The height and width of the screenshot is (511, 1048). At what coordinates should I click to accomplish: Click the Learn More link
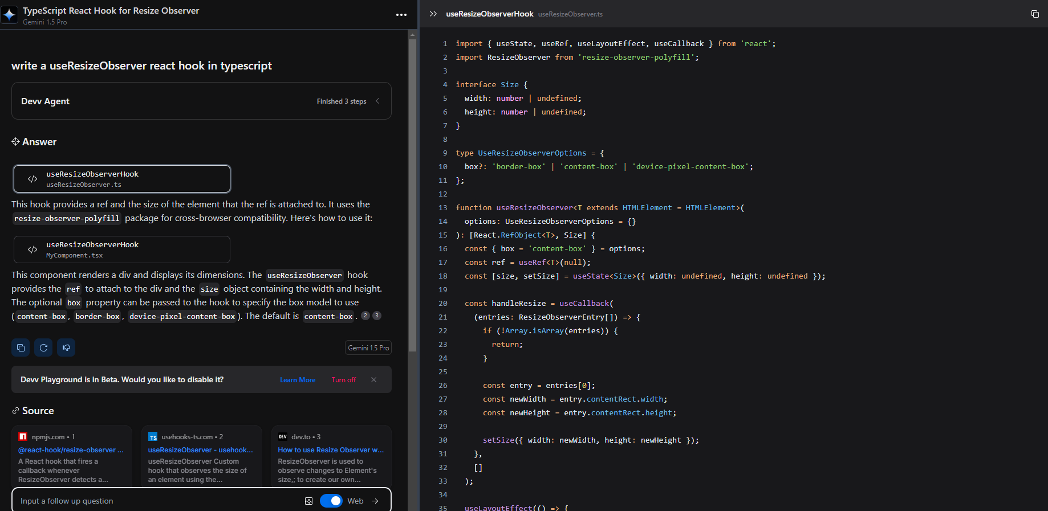click(298, 380)
